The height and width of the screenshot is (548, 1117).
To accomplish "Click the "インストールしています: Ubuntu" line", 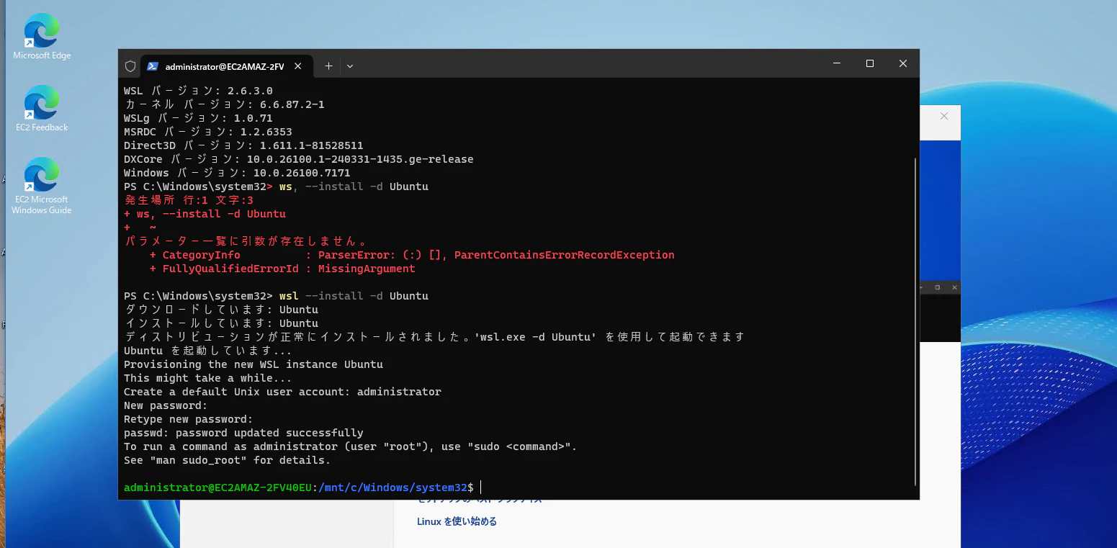I will click(x=221, y=323).
